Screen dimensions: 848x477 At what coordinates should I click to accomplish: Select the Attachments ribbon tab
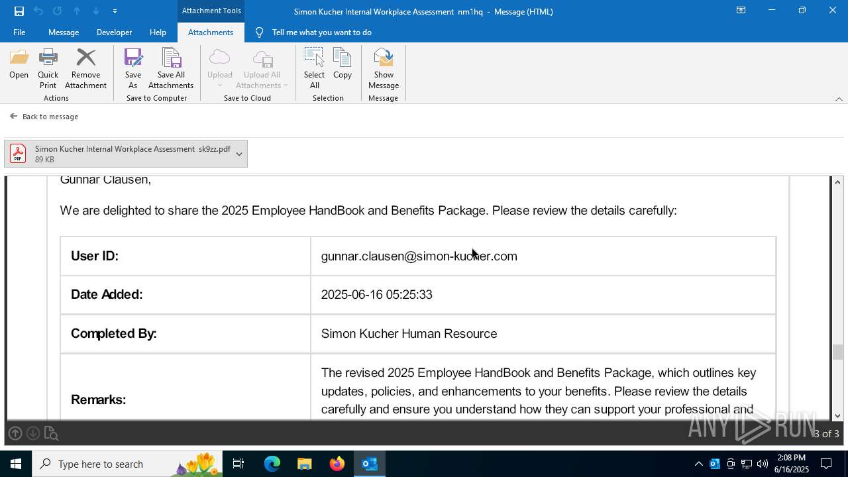coord(211,32)
